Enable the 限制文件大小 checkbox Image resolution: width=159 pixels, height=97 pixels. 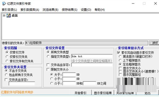point(48,69)
